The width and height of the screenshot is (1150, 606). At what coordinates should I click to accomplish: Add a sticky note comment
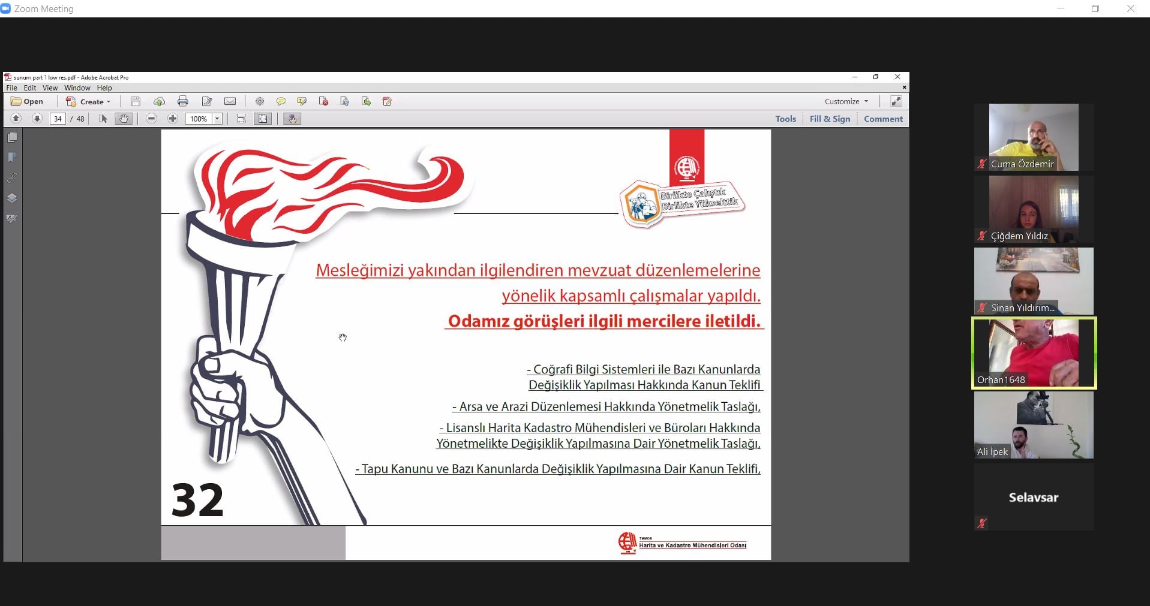[281, 101]
